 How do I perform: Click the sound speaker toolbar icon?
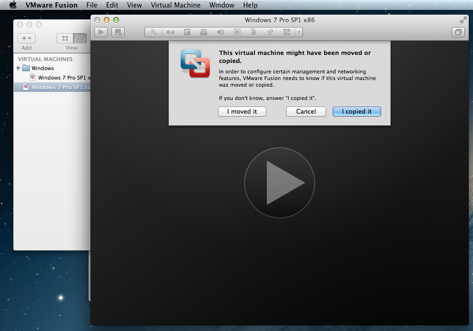pyautogui.click(x=220, y=32)
